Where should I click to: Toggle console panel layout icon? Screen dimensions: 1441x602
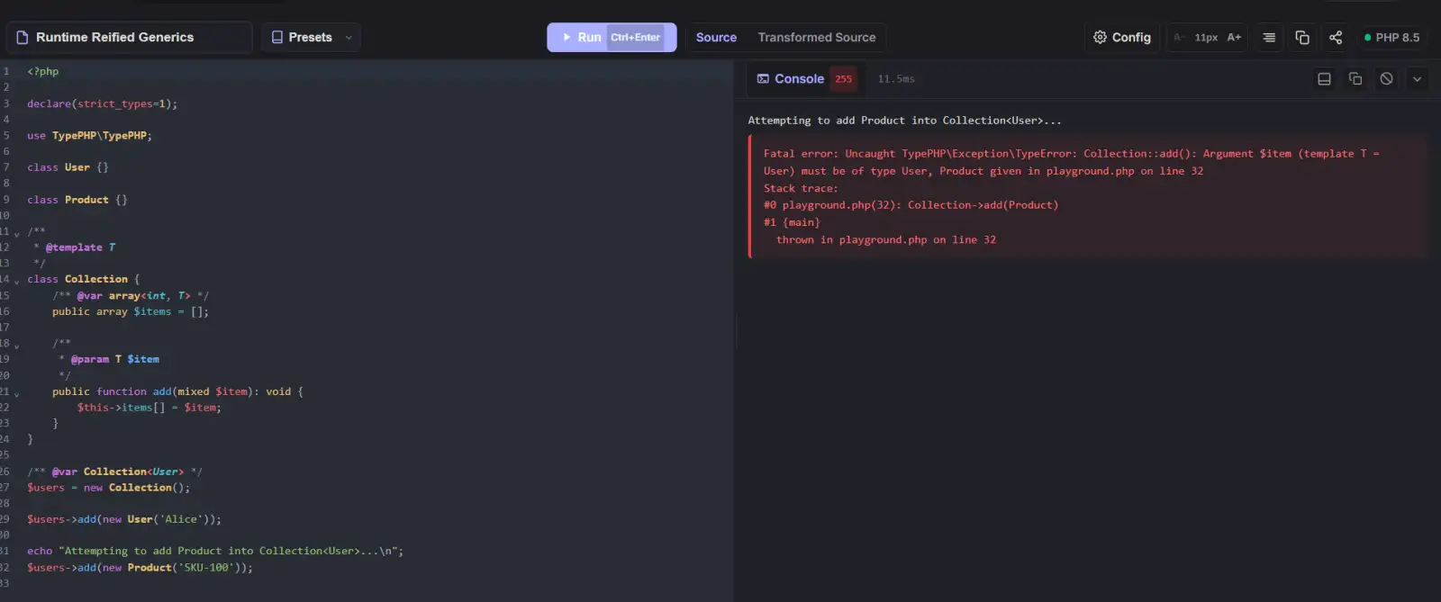point(1324,78)
